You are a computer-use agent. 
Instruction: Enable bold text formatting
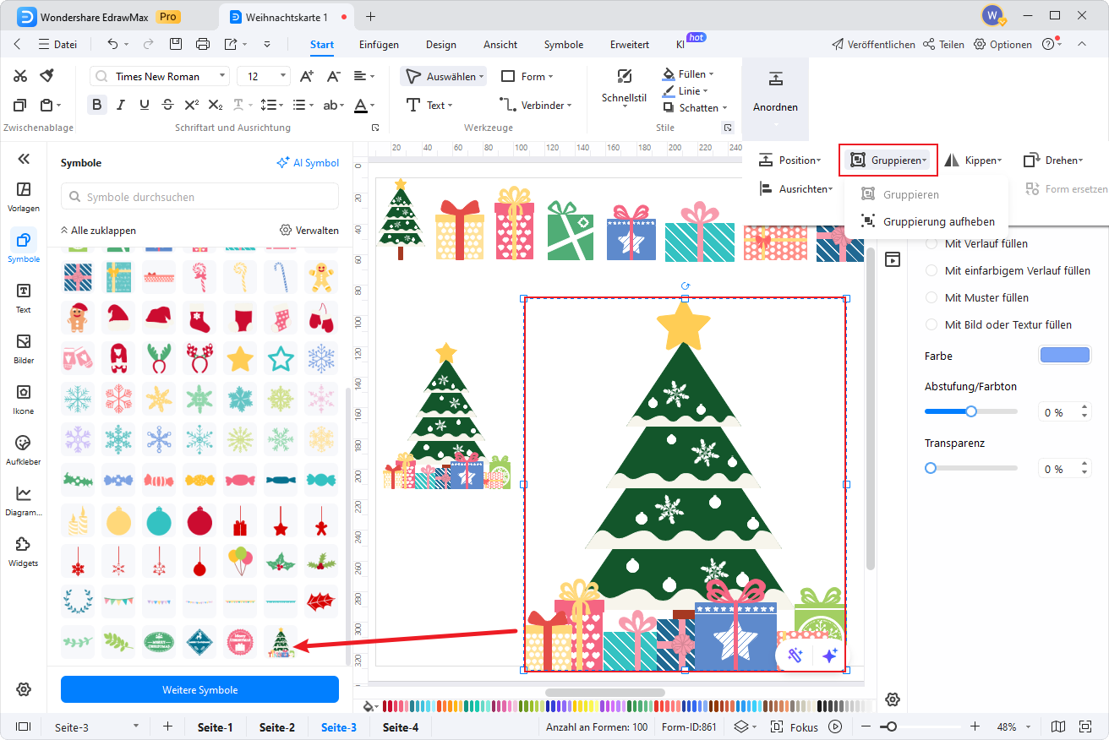pyautogui.click(x=96, y=105)
